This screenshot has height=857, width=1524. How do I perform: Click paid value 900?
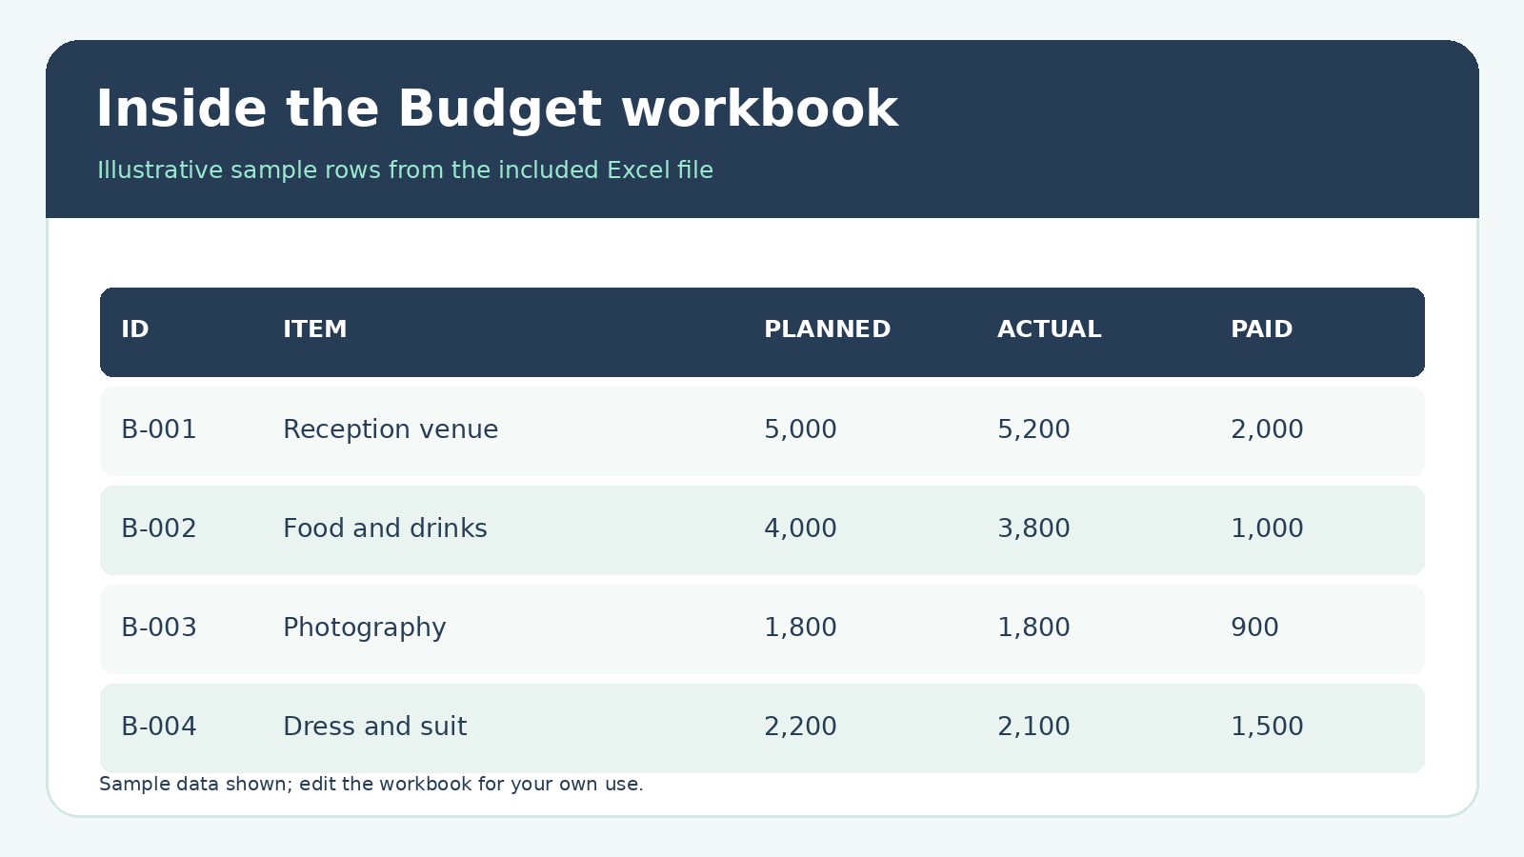pyautogui.click(x=1254, y=628)
